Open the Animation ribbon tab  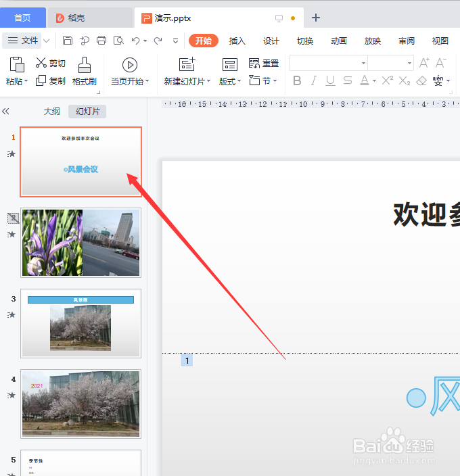click(x=339, y=41)
